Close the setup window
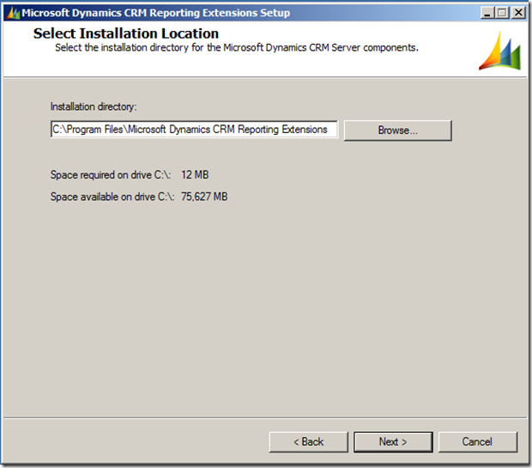Image resolution: width=532 pixels, height=468 pixels. coord(518,13)
